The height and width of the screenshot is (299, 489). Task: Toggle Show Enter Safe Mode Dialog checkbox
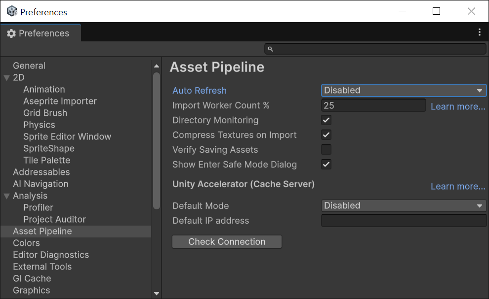pyautogui.click(x=326, y=165)
